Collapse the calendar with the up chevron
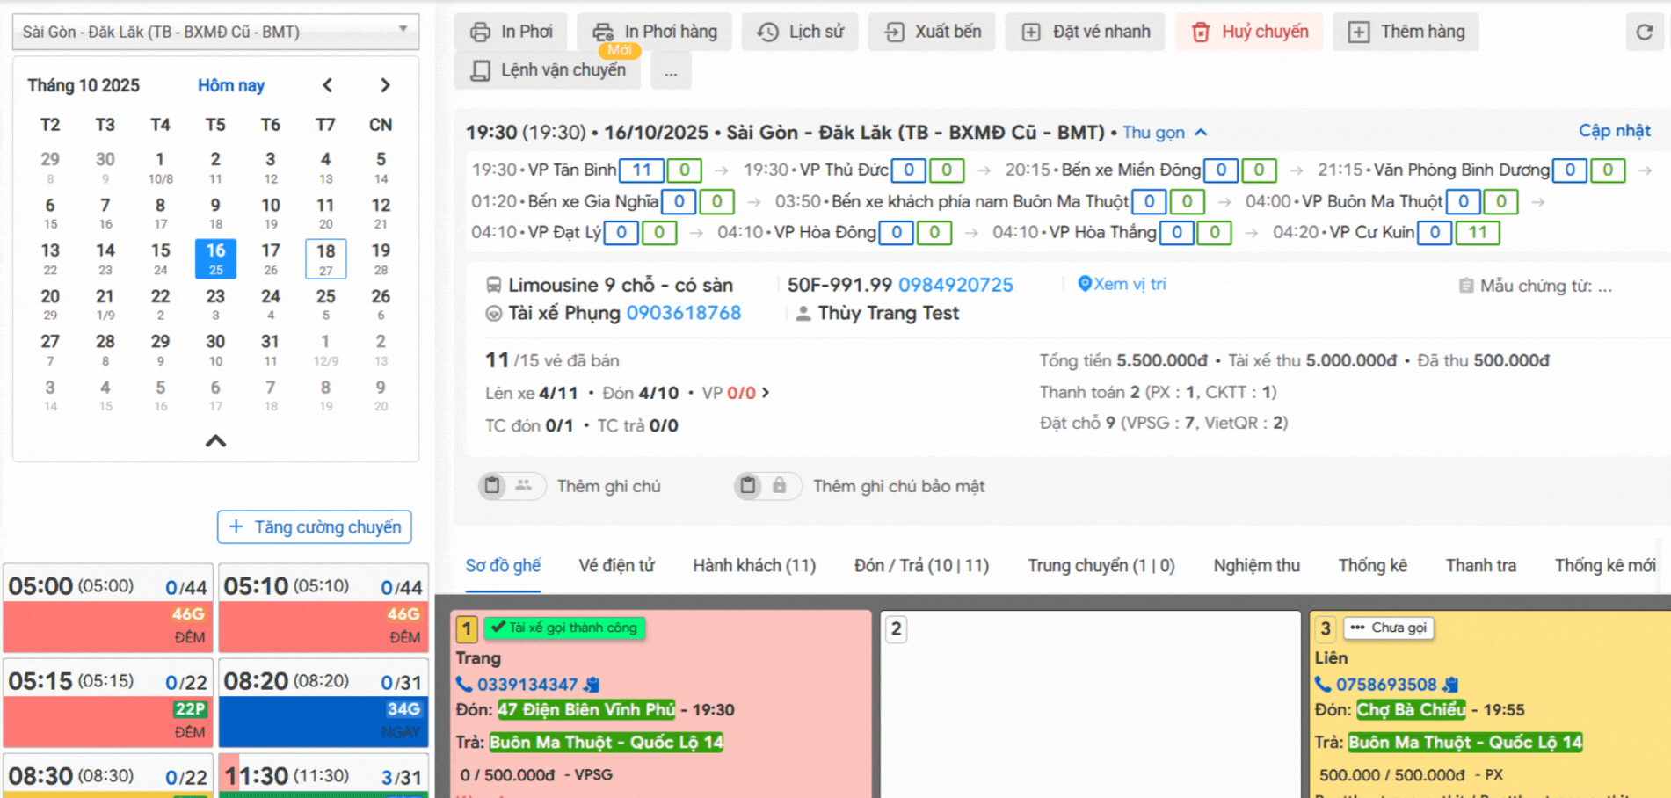Screen dimensions: 1671x798 (215, 441)
